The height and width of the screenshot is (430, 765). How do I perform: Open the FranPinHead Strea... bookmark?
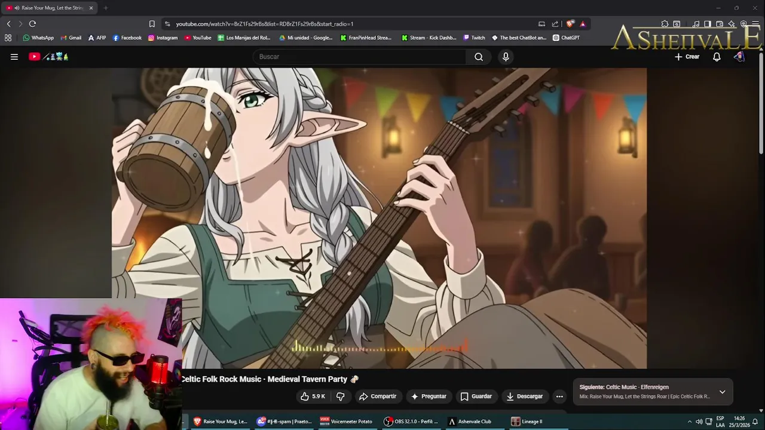[366, 38]
